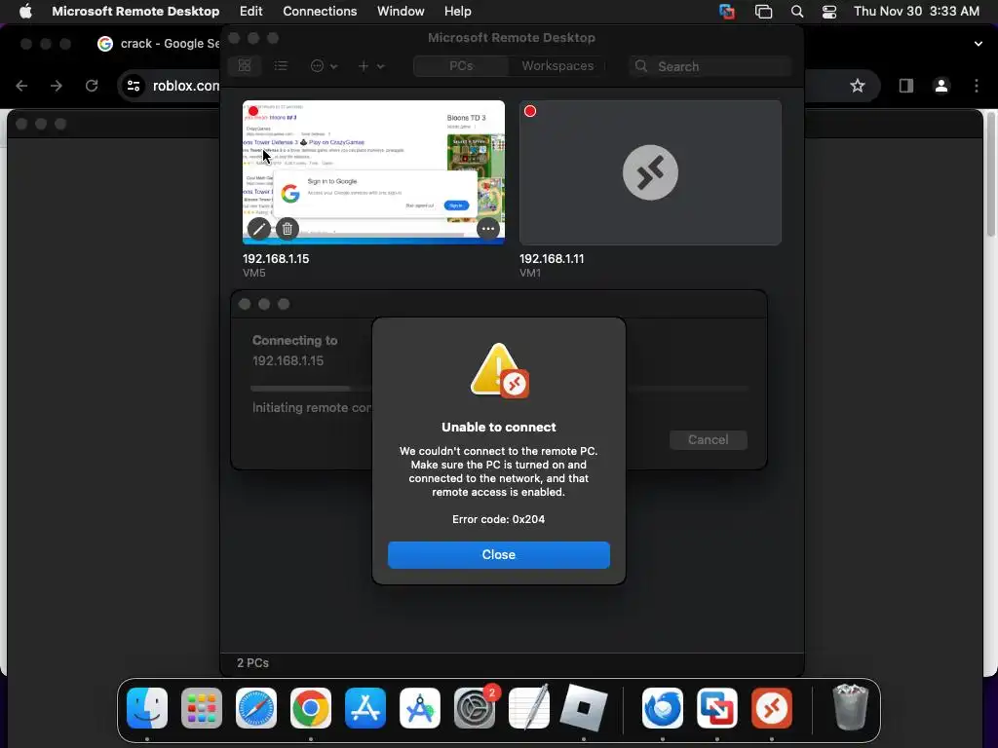
Task: Open Roblox from the dock
Action: pos(584,708)
